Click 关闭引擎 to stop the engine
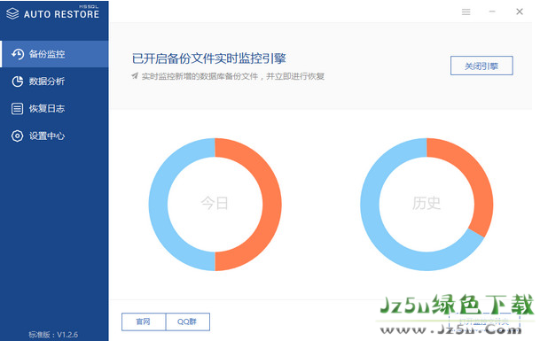 tap(481, 66)
